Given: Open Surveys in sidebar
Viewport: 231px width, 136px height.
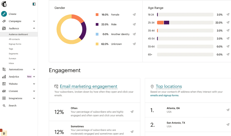Looking at the screenshot, I should click(12, 58).
